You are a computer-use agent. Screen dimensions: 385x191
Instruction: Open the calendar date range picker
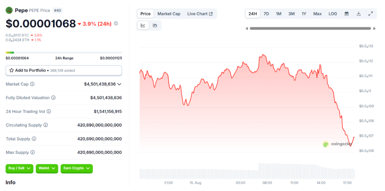pos(346,14)
